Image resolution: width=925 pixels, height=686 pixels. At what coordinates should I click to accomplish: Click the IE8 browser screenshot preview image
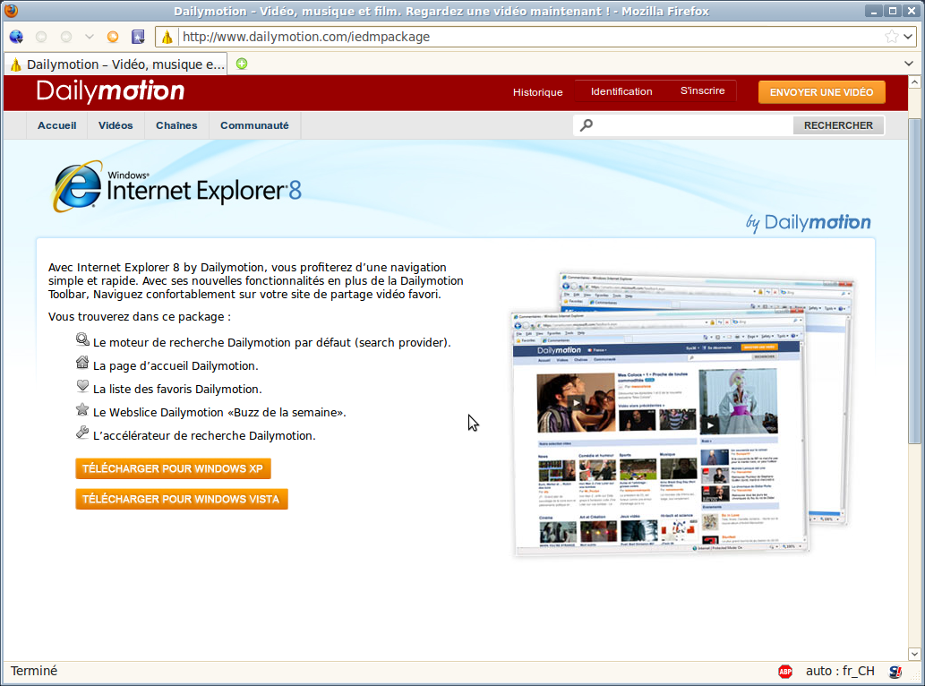(682, 415)
